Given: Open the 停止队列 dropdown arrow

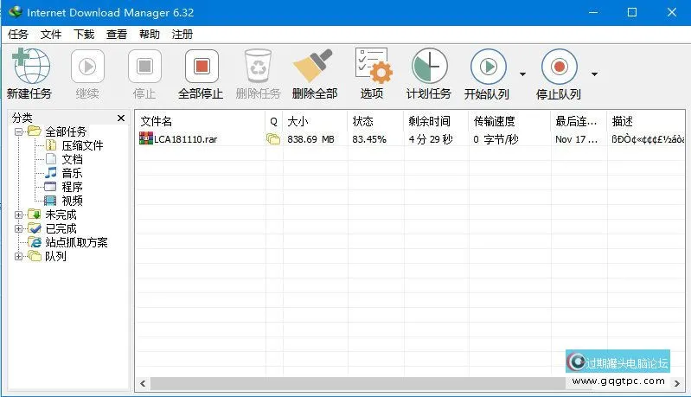Looking at the screenshot, I should 594,74.
